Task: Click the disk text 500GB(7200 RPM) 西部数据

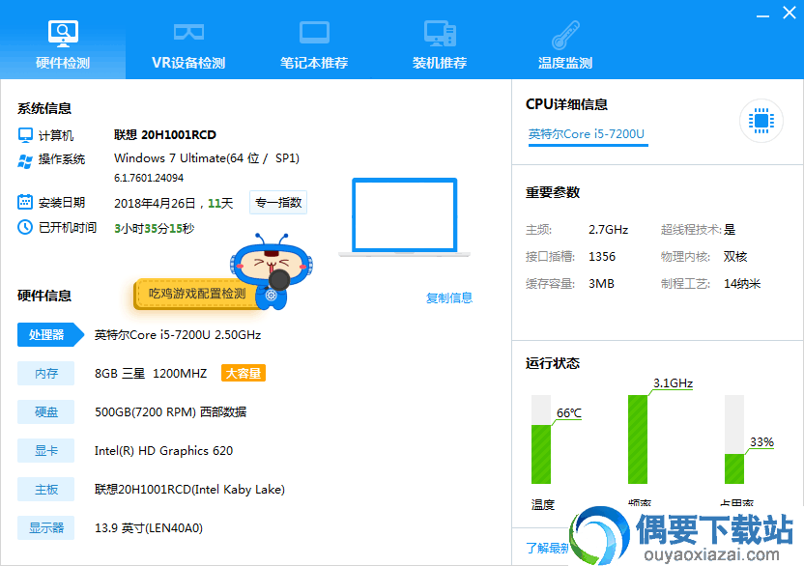Action: (x=170, y=411)
